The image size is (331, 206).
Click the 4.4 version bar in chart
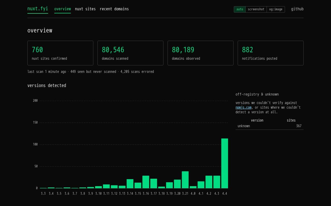224,164
